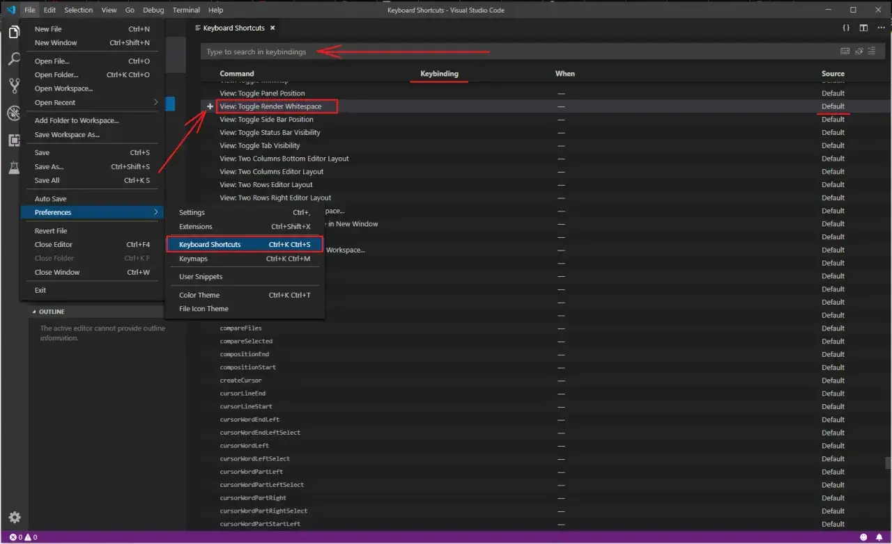Choose New Window from File menu
892x544 pixels.
92,42
